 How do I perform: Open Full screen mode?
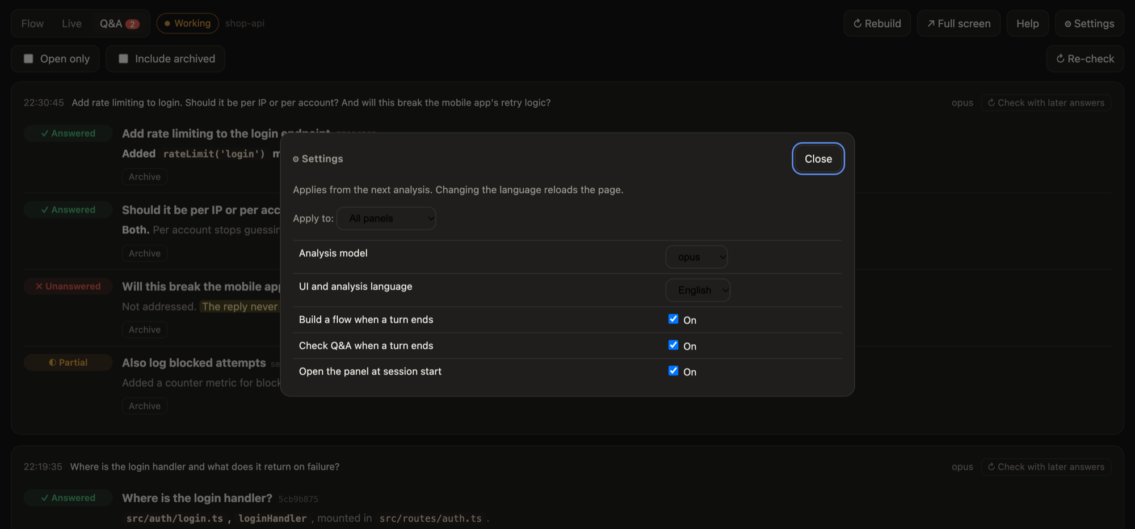click(959, 23)
